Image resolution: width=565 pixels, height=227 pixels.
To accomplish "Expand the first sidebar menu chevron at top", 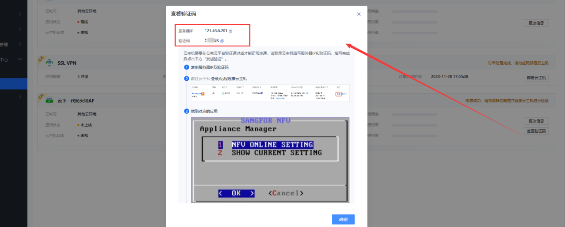I will tap(20, 14).
